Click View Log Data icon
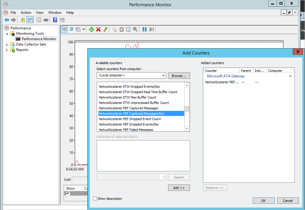The image size is (305, 210). click(x=71, y=29)
